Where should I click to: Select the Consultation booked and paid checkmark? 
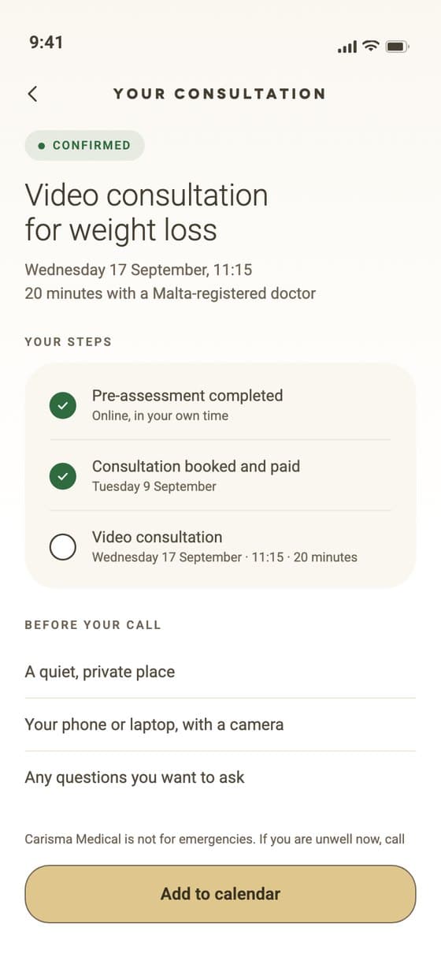click(63, 476)
